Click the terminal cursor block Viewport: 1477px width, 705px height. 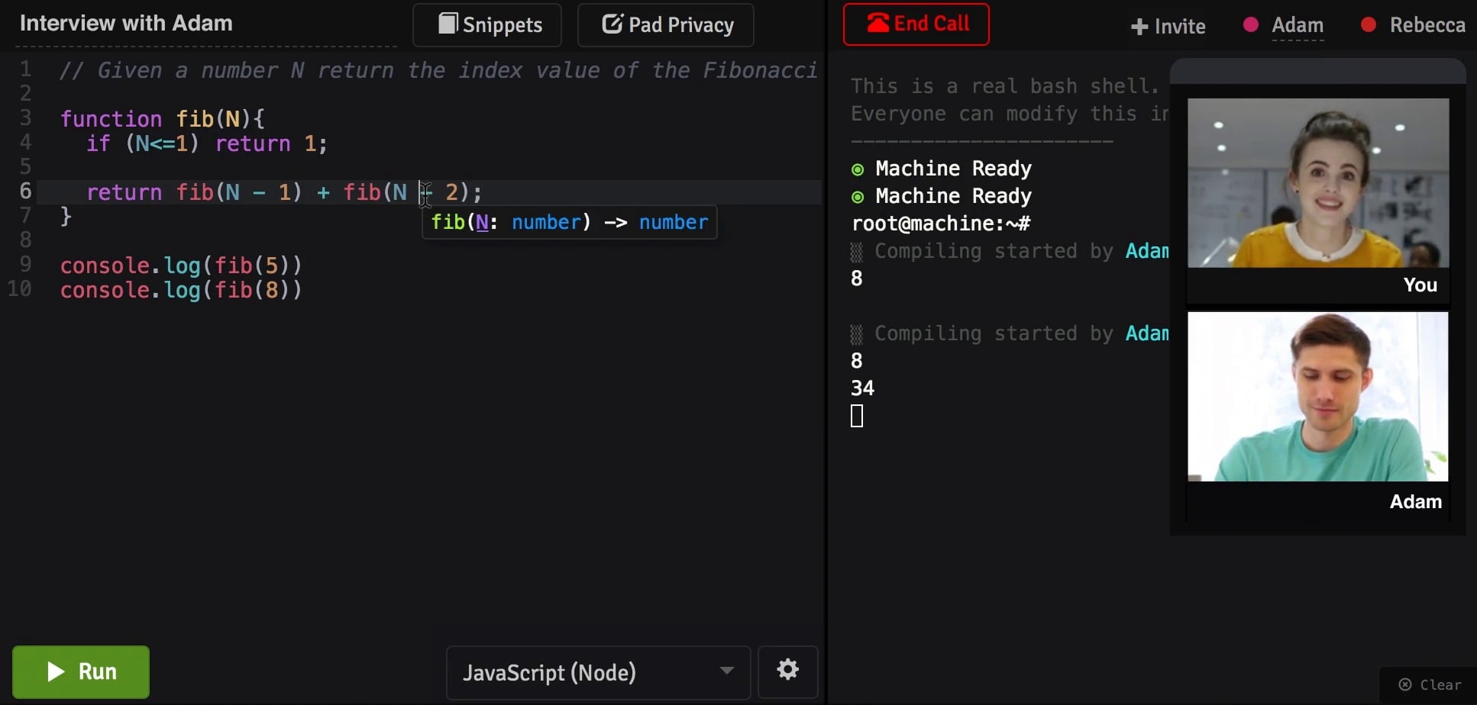(857, 416)
